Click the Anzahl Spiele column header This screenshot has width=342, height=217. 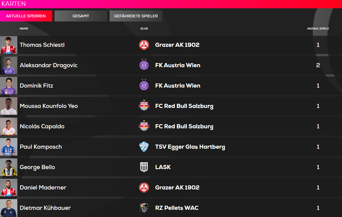(x=318, y=28)
